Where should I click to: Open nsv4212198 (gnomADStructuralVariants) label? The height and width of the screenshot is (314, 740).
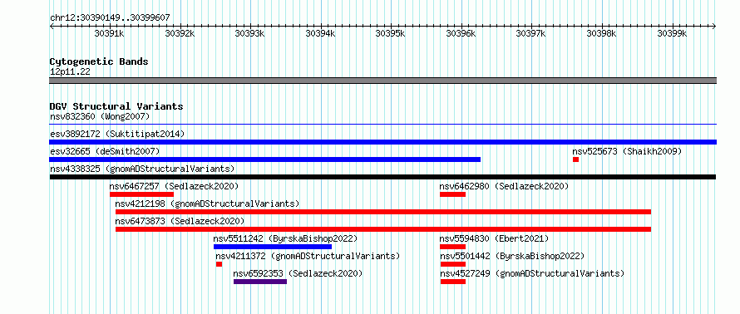click(207, 204)
